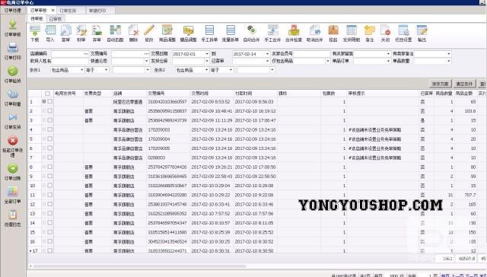Open the 已审审 dropdown

pyautogui.click(x=267, y=61)
